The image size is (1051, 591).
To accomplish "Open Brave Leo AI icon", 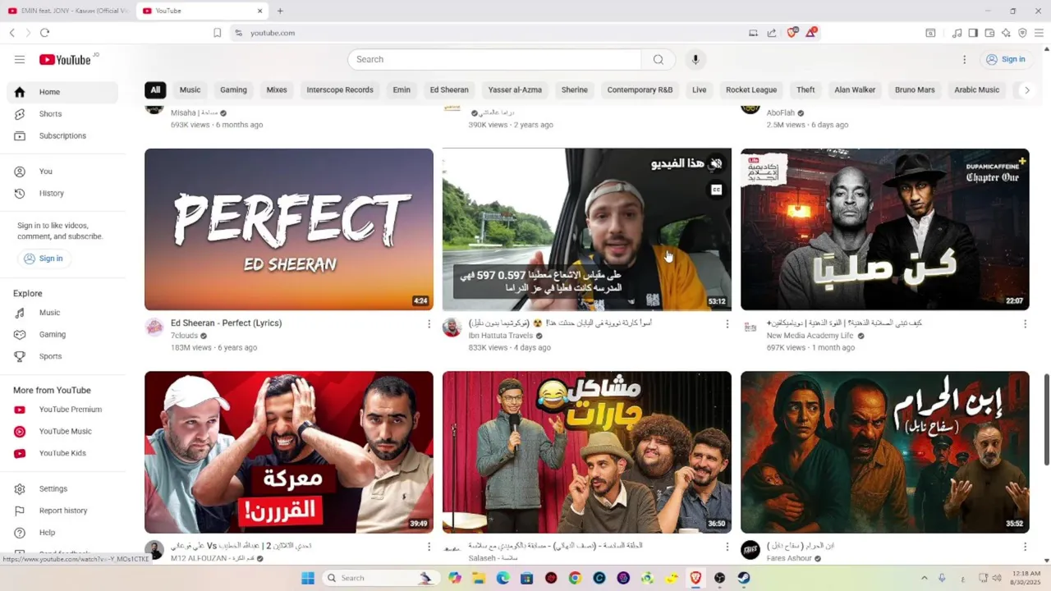I will [x=1006, y=33].
